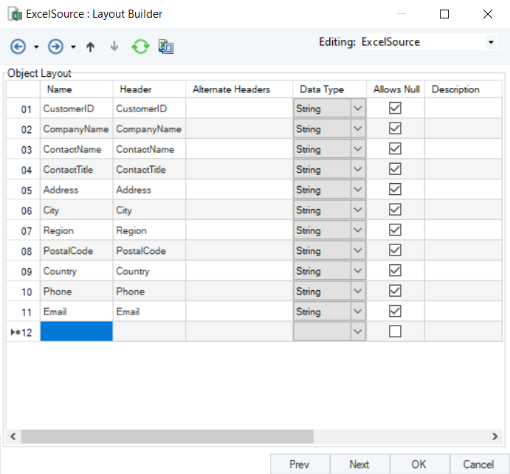The image size is (510, 474).
Task: Click the blue forward arrow icon
Action: click(55, 47)
